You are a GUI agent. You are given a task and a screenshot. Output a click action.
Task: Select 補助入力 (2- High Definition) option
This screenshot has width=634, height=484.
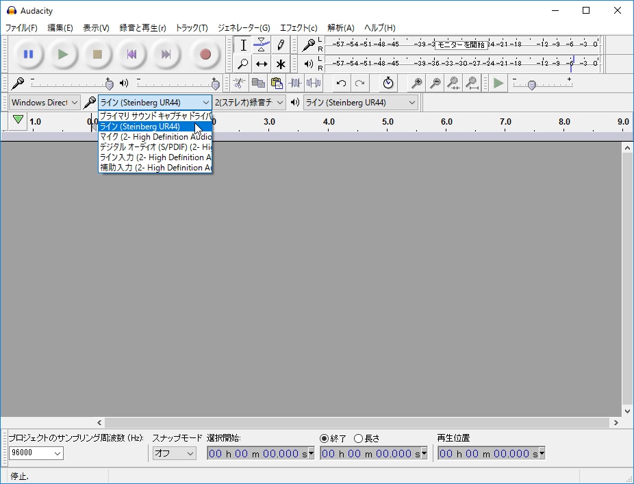point(155,168)
